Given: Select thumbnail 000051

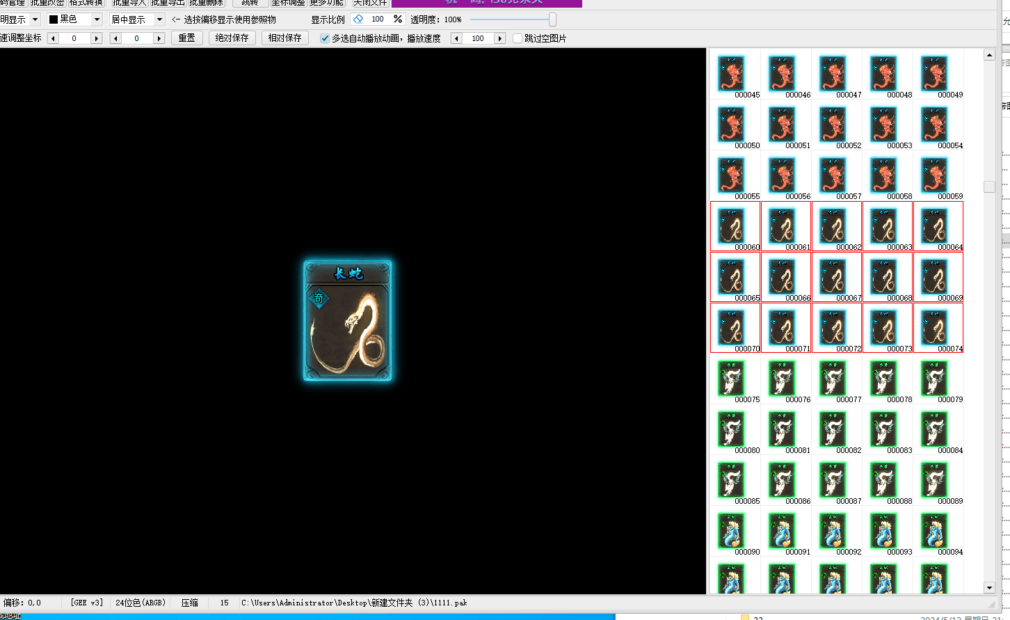Looking at the screenshot, I should coord(786,125).
